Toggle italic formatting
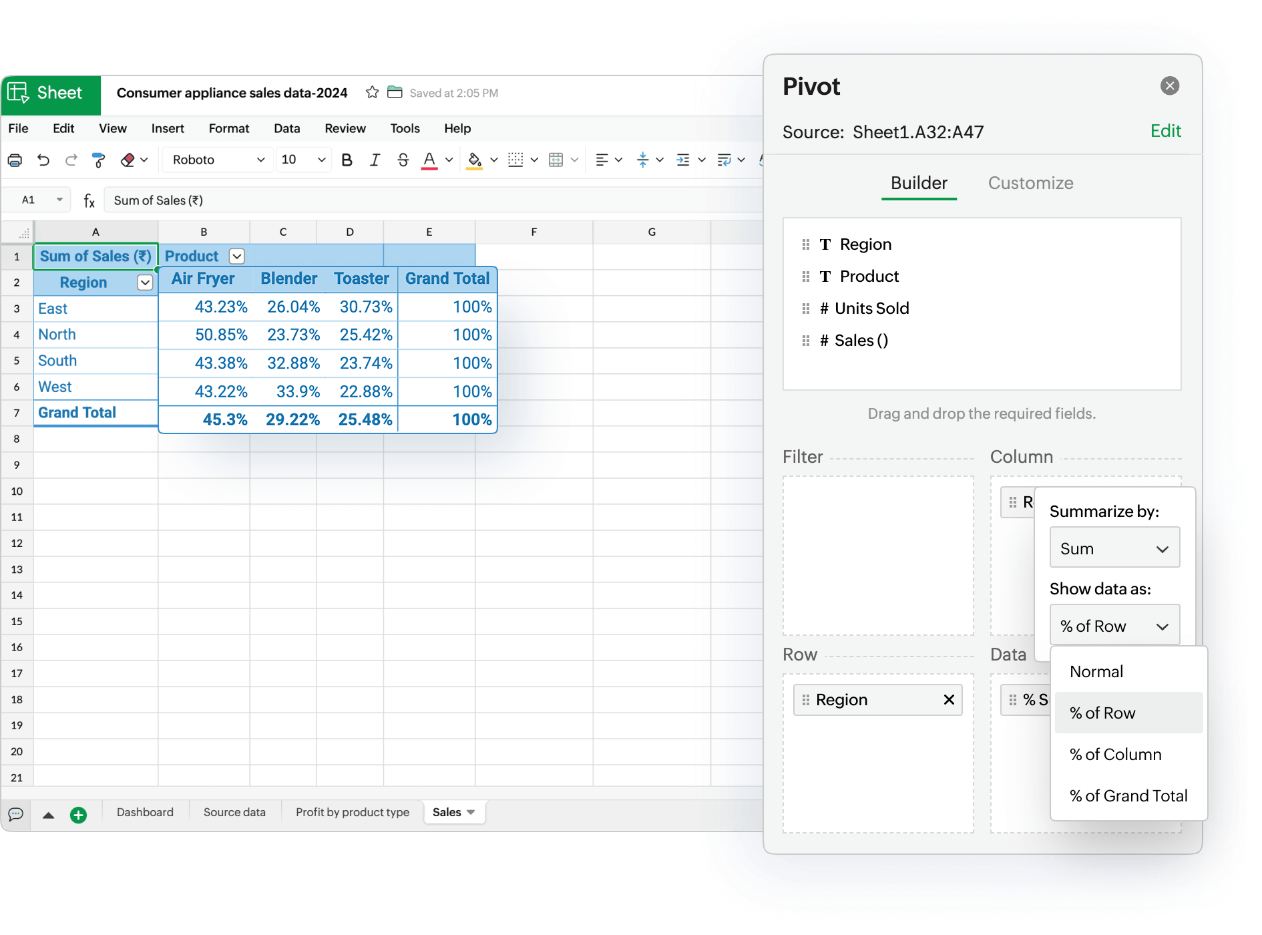1262x935 pixels. click(x=375, y=160)
